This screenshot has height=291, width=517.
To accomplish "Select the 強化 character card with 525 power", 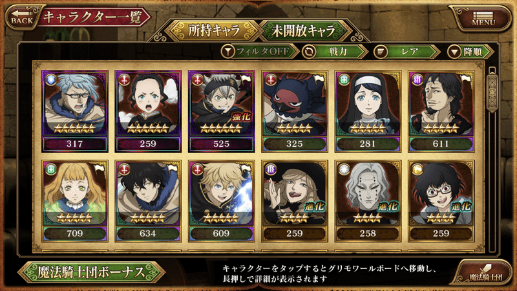I will coord(221,111).
